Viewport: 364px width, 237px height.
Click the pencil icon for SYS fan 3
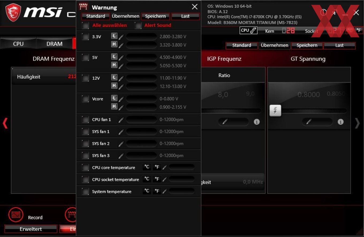tap(121, 156)
